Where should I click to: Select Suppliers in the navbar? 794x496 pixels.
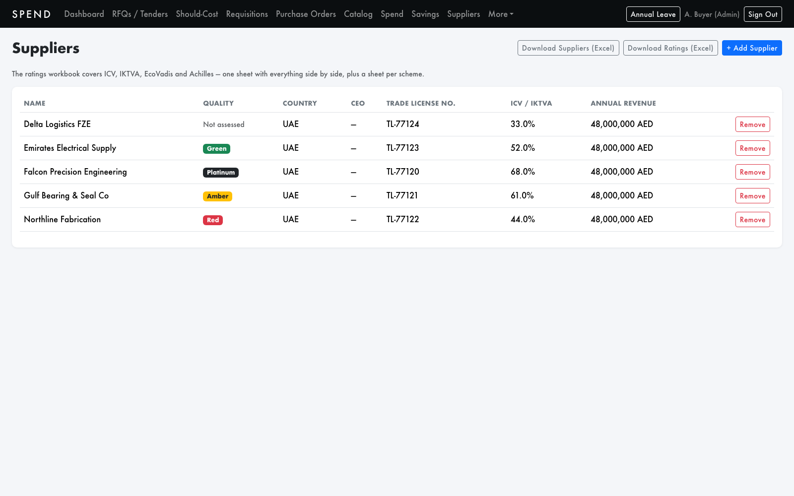463,14
